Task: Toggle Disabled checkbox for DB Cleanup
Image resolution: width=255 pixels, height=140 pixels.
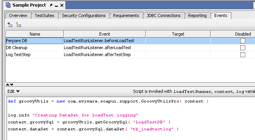Action: 243,48
